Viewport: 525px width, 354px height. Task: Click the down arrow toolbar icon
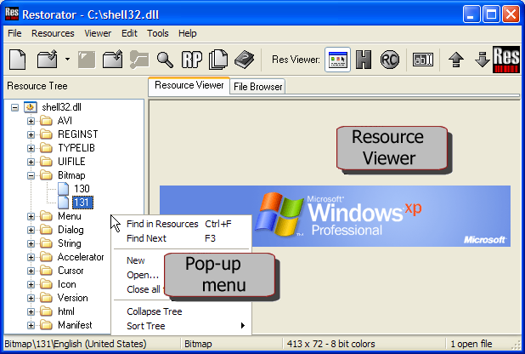click(481, 60)
